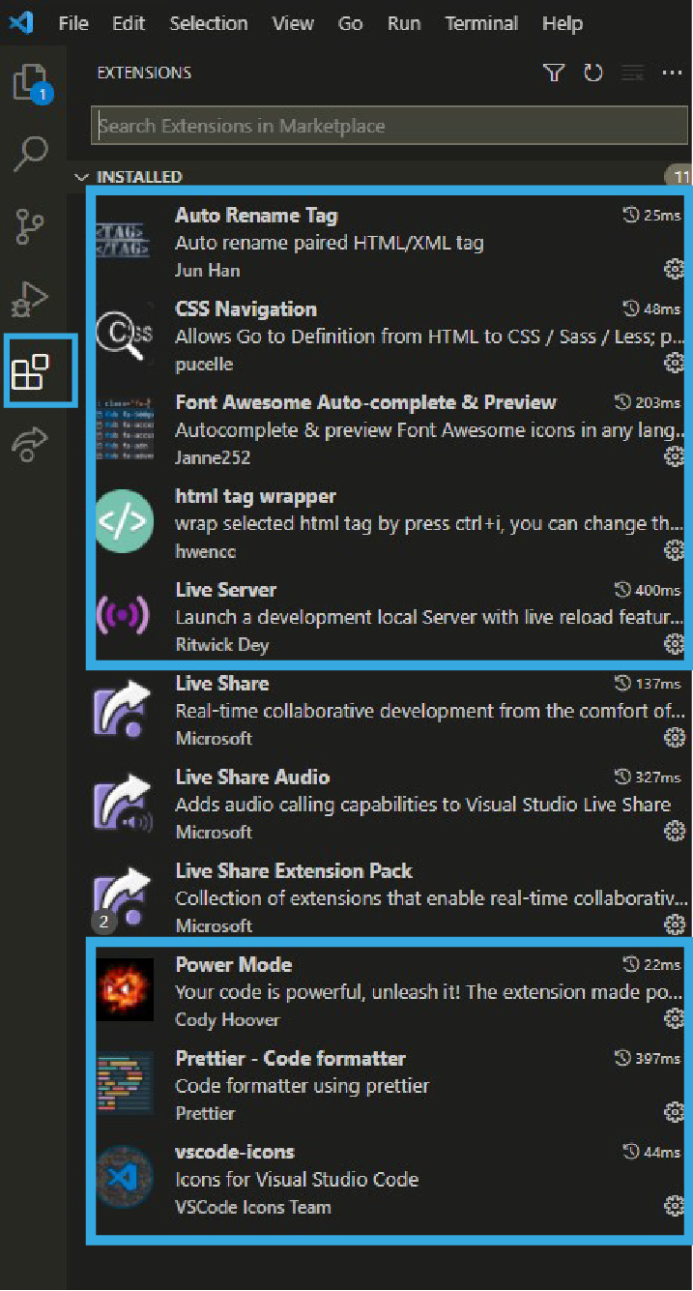
Task: Filter extensions with the funnel icon
Action: (x=554, y=73)
